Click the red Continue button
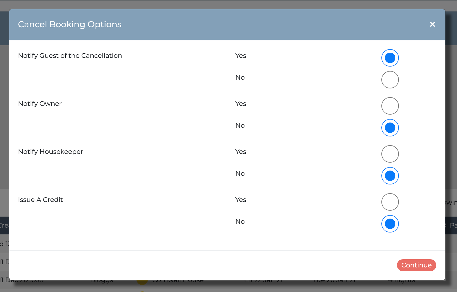The height and width of the screenshot is (292, 457). pos(416,265)
